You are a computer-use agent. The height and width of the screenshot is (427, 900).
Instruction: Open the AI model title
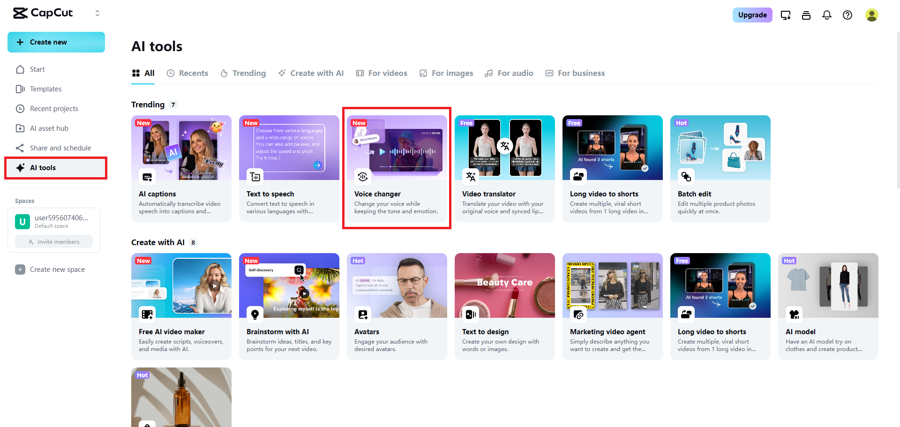coord(801,332)
